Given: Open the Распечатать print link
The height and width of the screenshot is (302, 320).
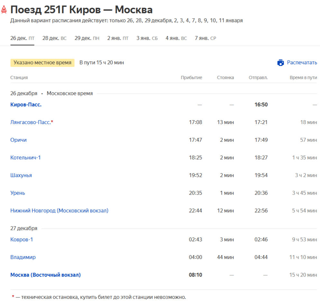Looking at the screenshot, I should coord(302,63).
